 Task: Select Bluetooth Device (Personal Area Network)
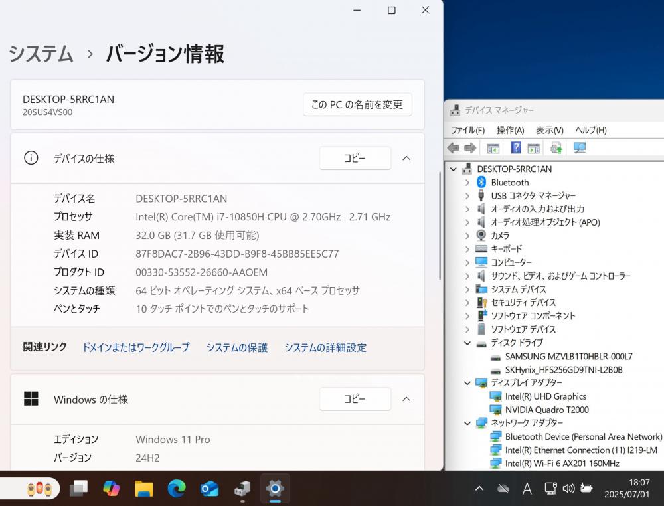pos(583,436)
